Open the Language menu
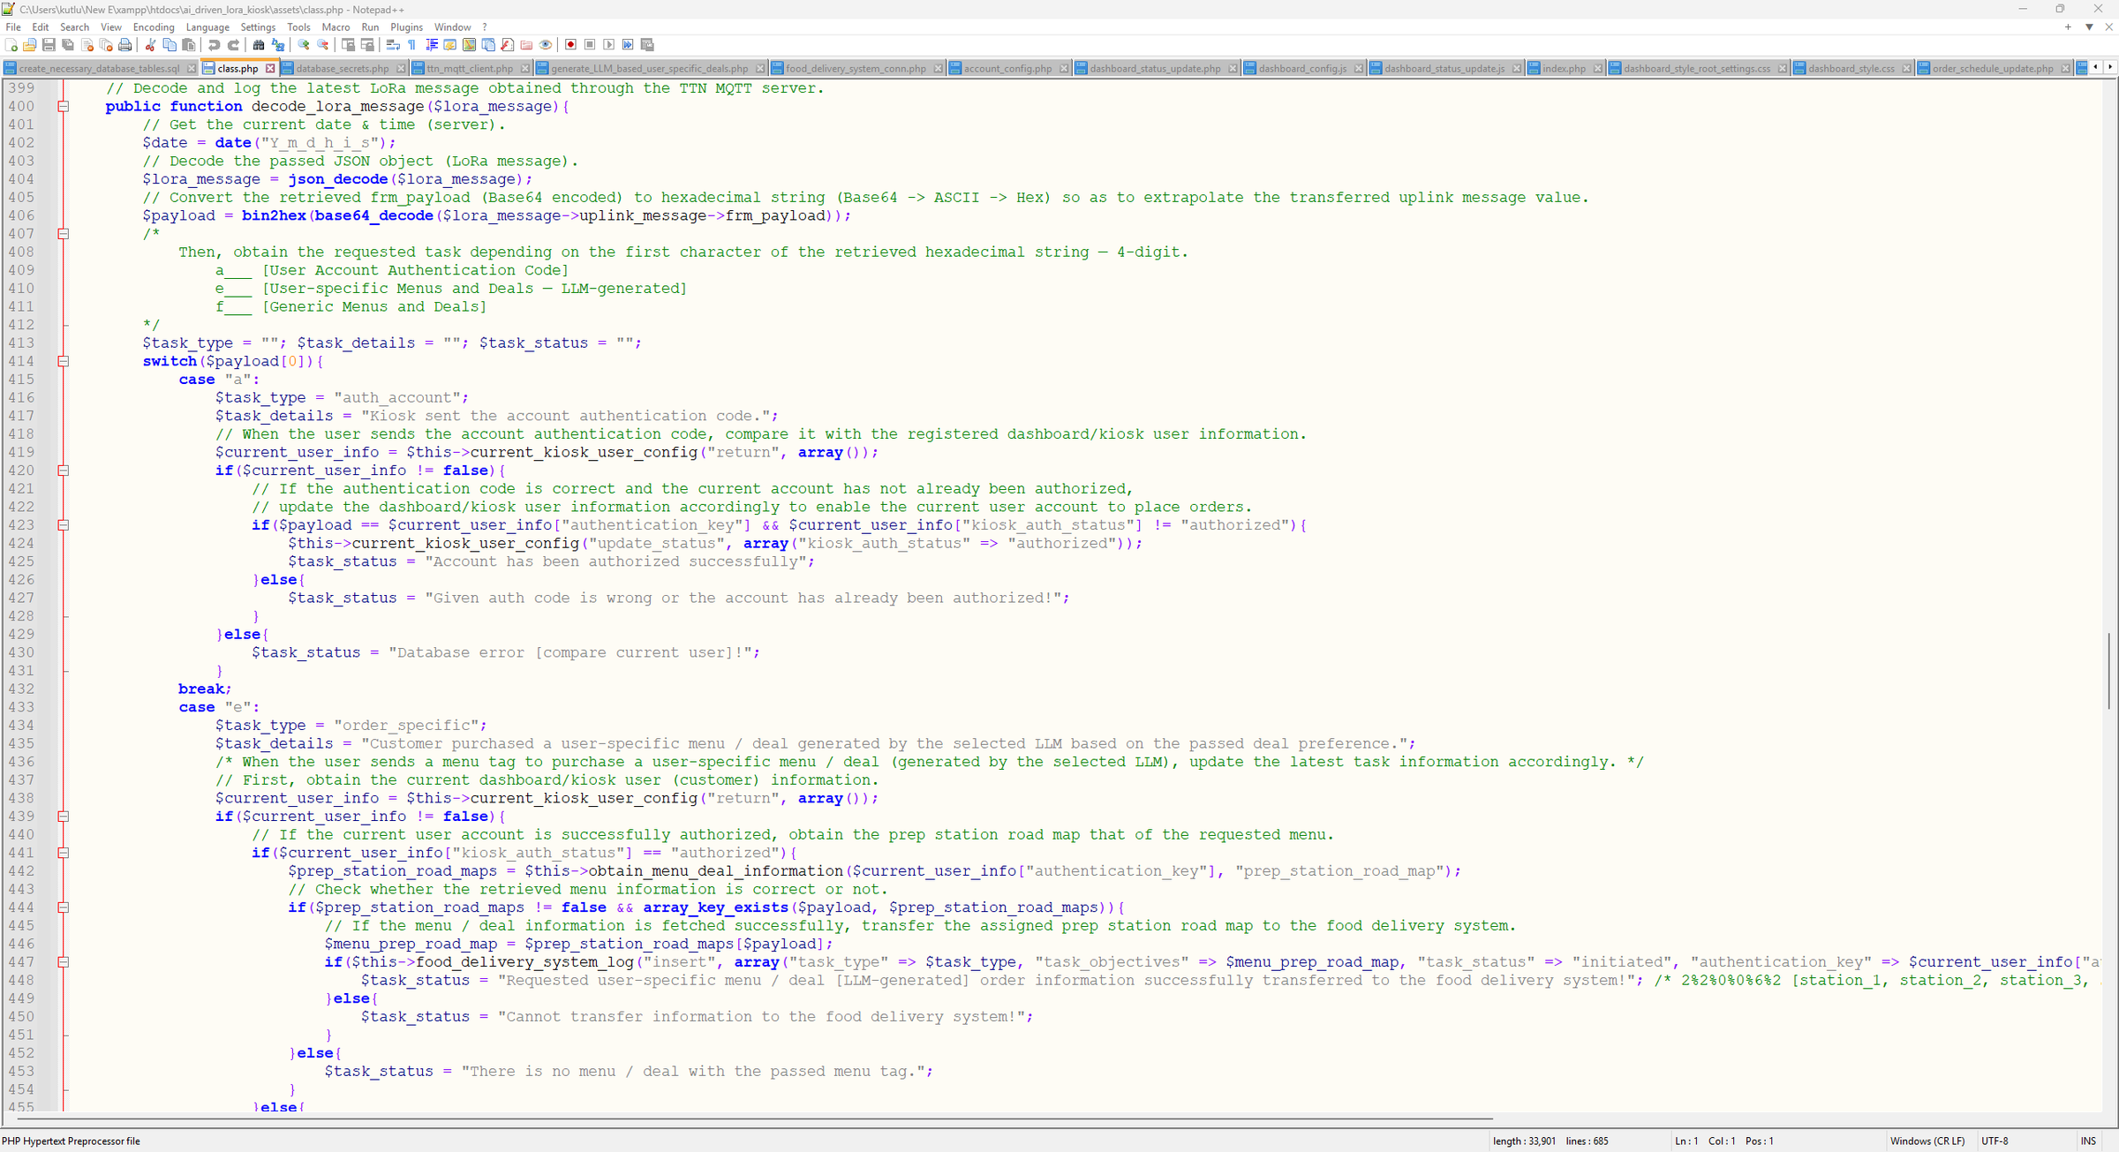 pos(207,27)
